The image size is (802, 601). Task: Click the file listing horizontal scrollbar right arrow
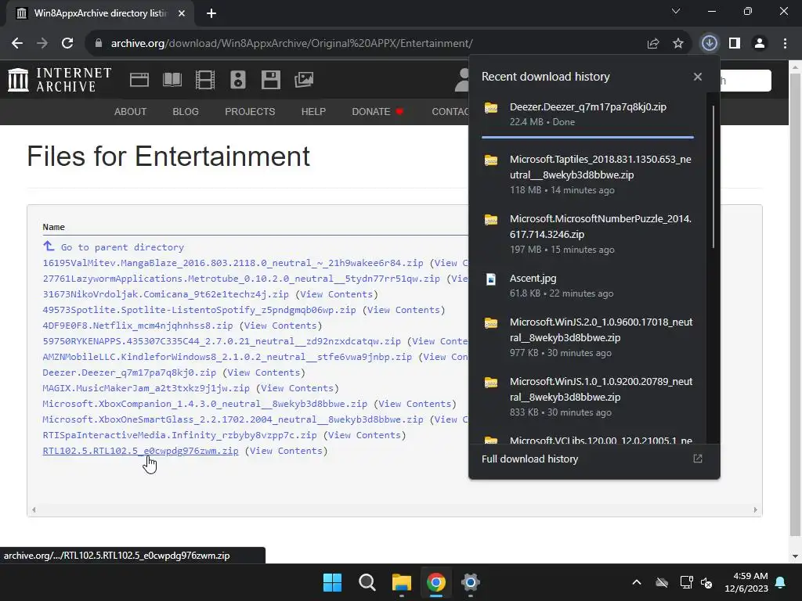[756, 509]
